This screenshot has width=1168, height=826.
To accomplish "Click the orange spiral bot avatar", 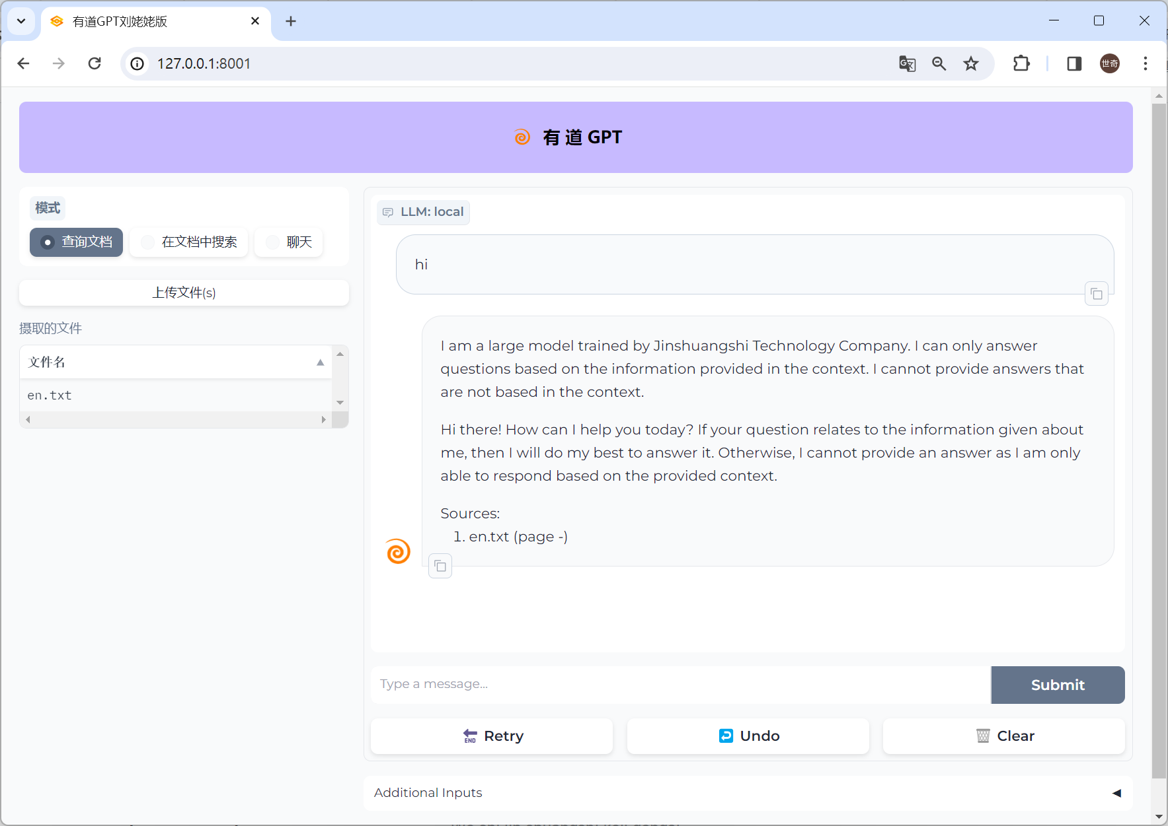I will click(398, 551).
